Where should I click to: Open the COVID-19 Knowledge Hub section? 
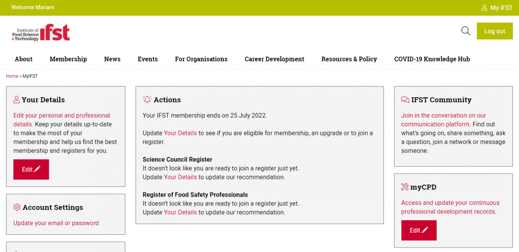[432, 59]
